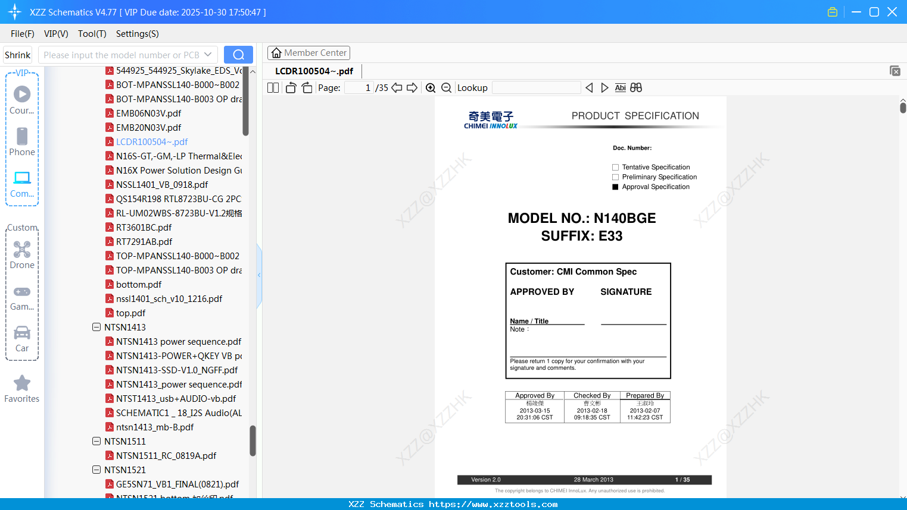Click the Tentative Specification checkbox
907x510 pixels.
tap(615, 167)
